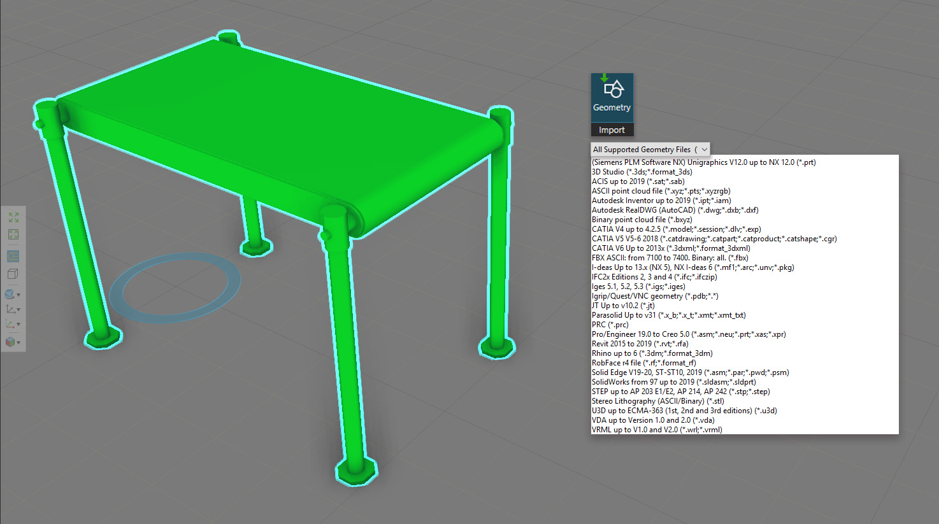Viewport: 939px width, 524px height.
Task: Click the green Fill View arrows icon
Action: coord(13,218)
